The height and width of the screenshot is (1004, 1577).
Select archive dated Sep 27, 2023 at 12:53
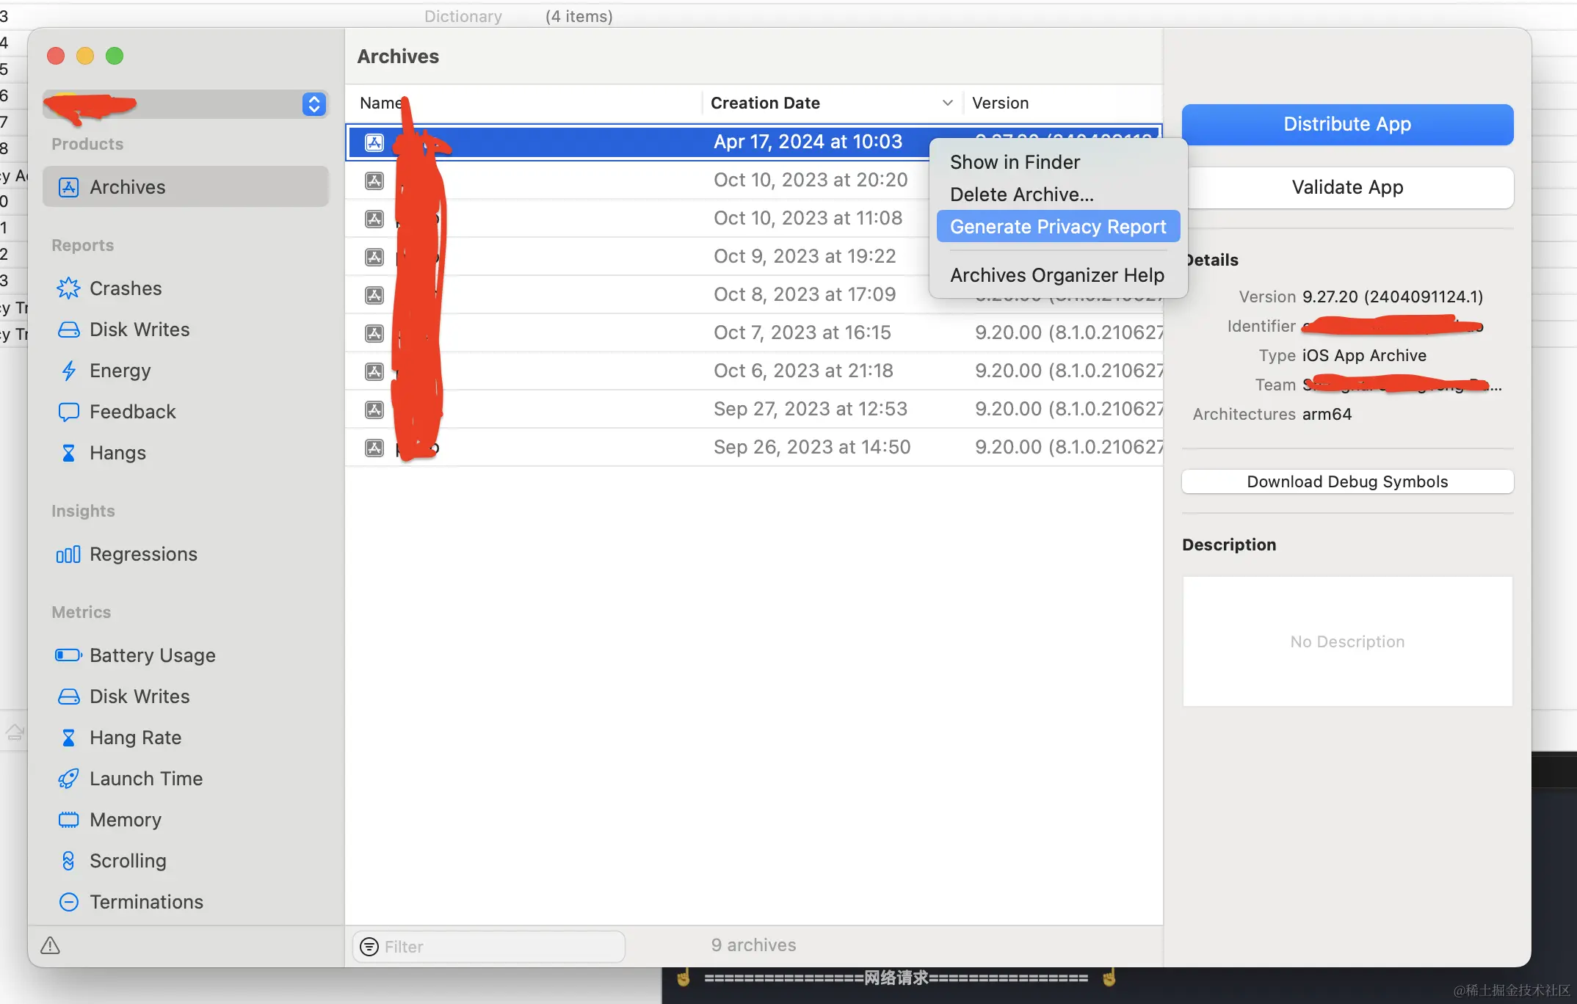click(754, 410)
